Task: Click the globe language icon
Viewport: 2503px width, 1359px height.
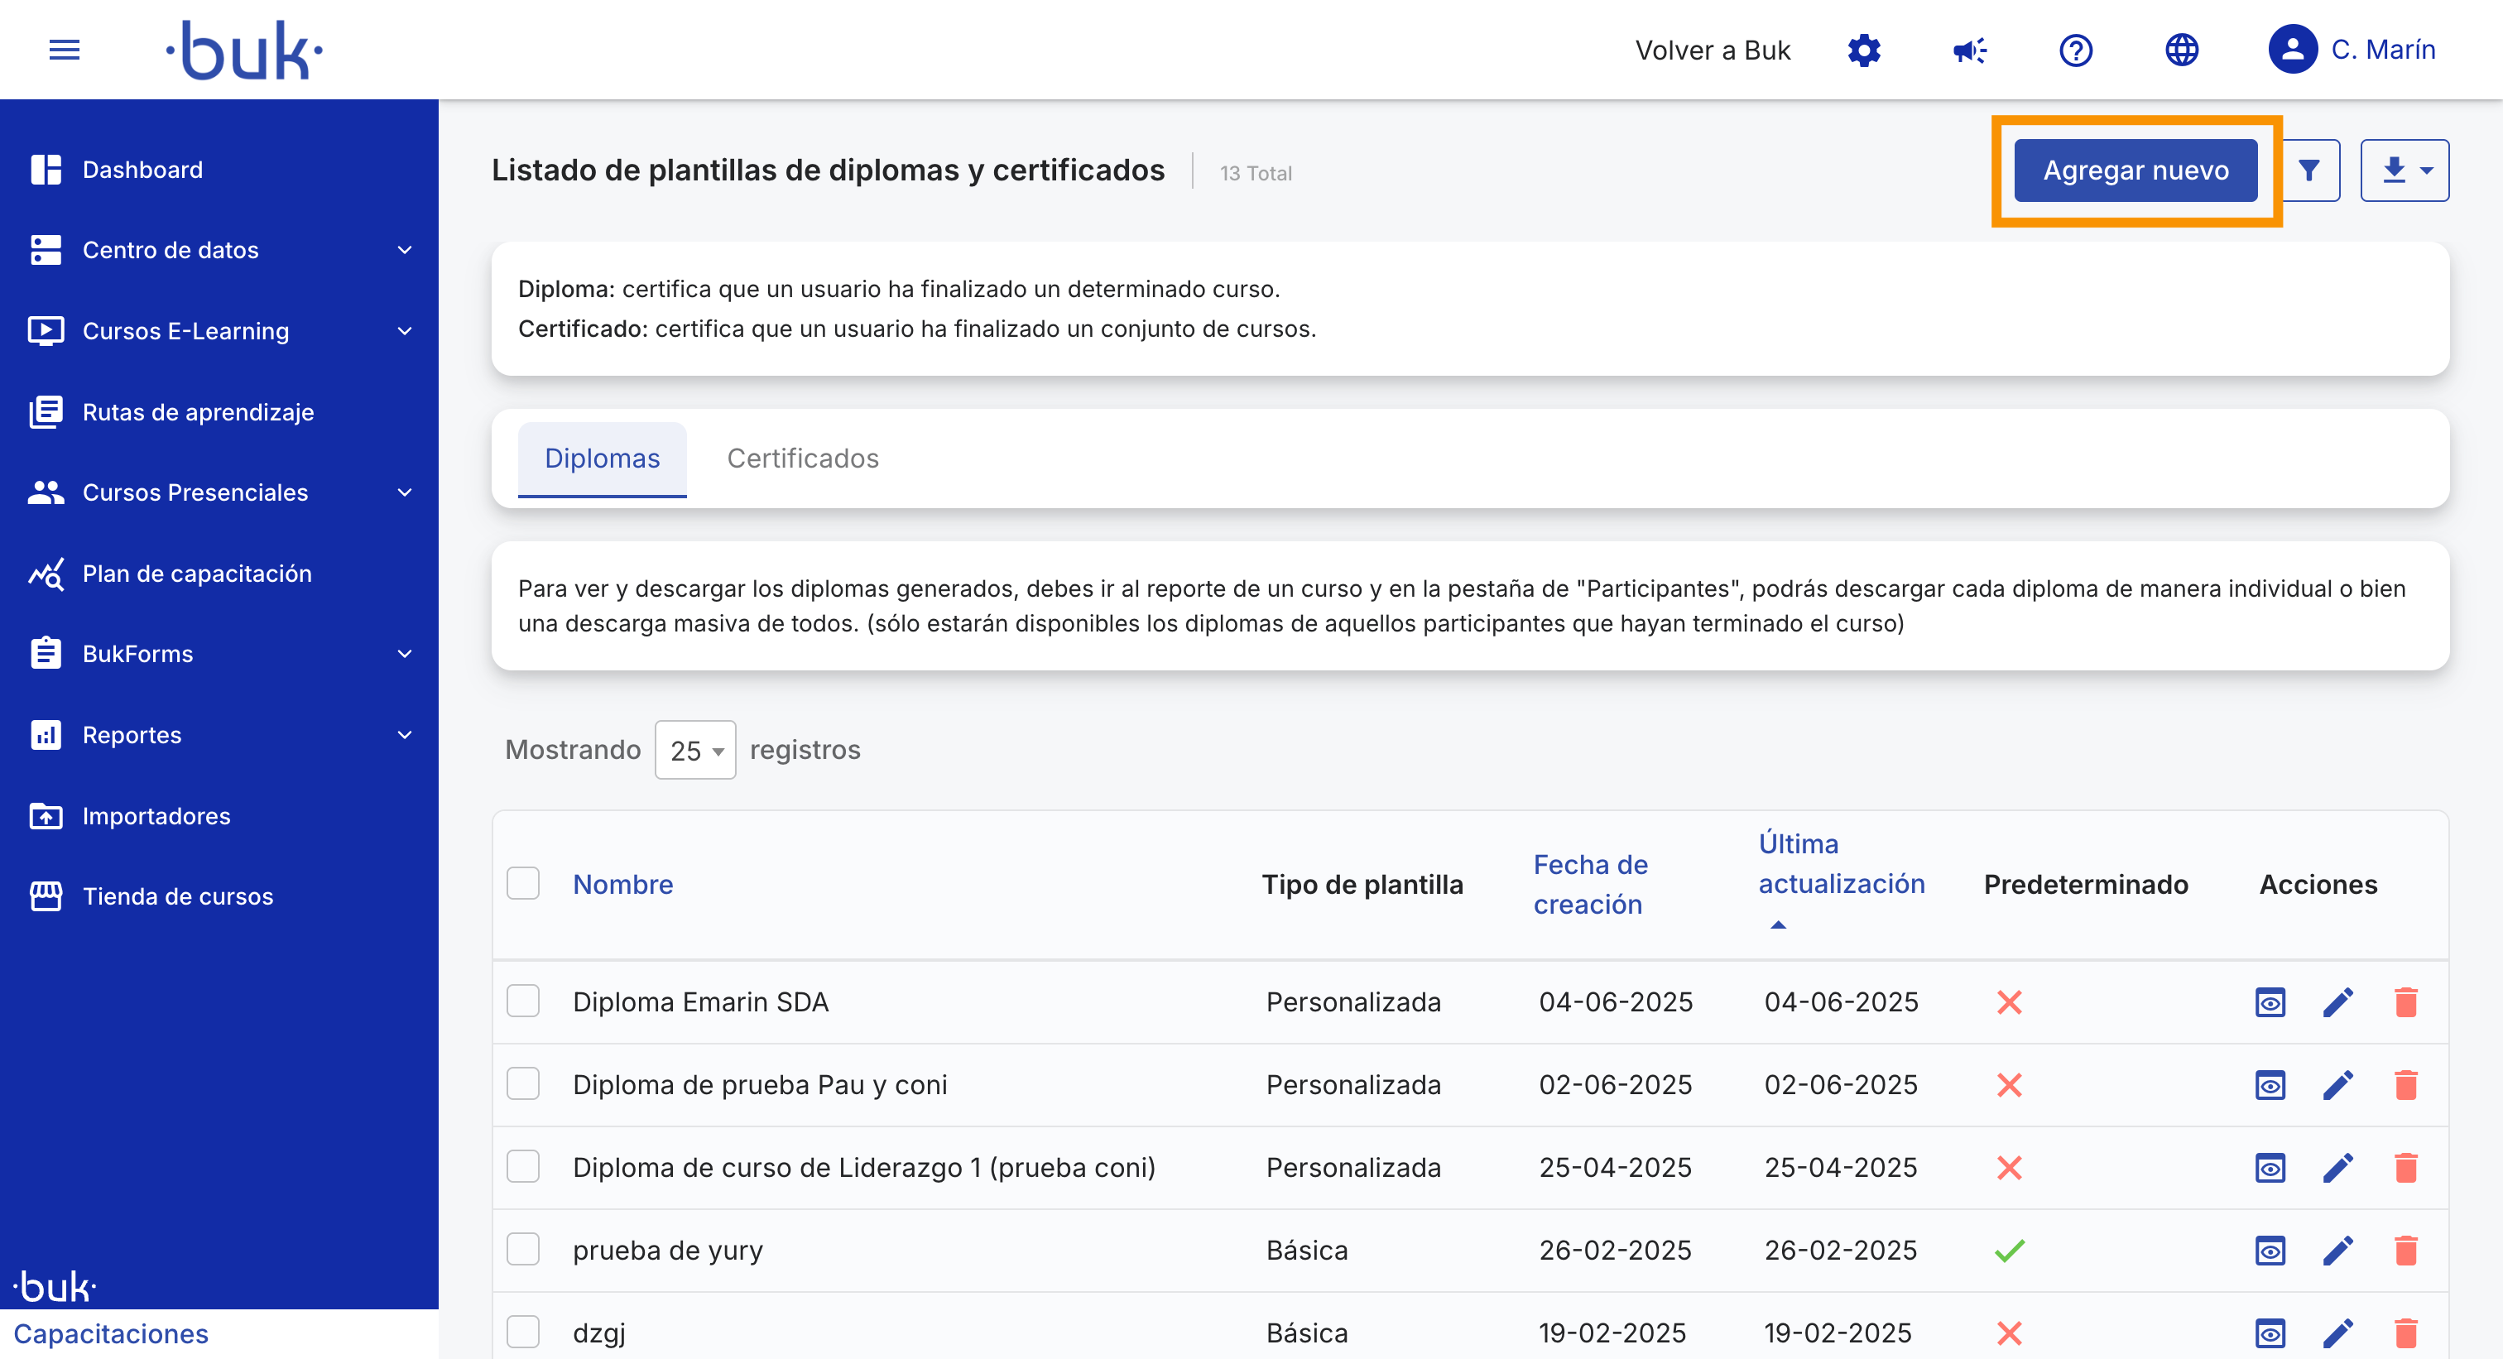Action: pyautogui.click(x=2180, y=50)
